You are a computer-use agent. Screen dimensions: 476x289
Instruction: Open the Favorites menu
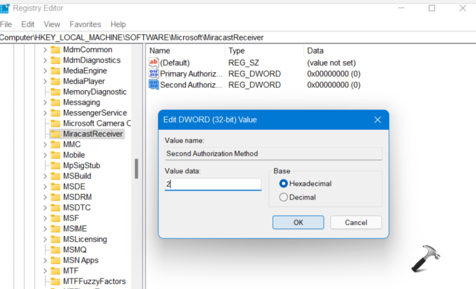coord(85,24)
